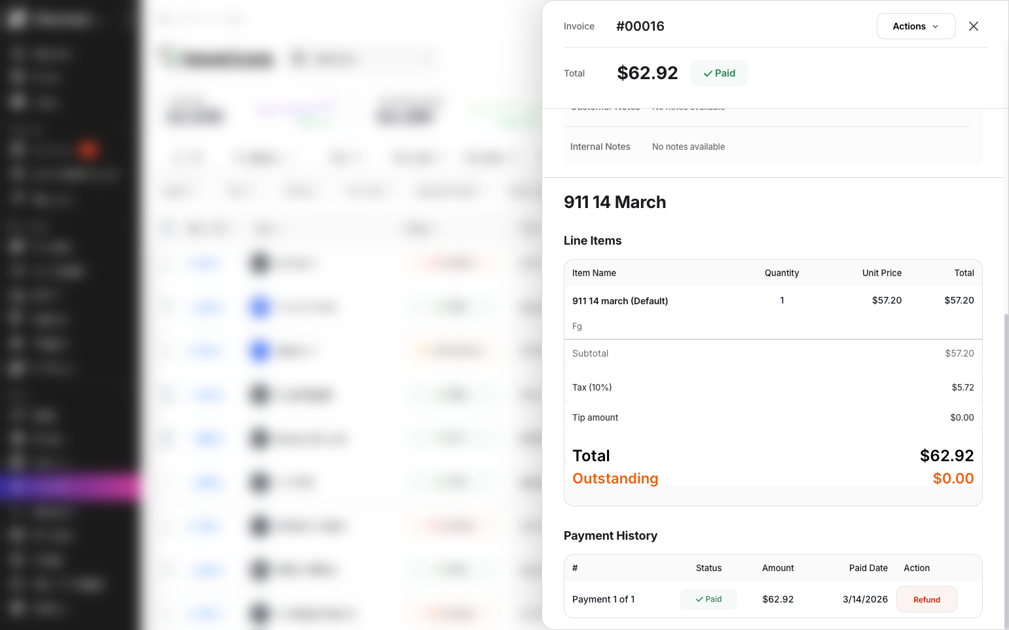Click the payment amount $62.92 in Payment History

[778, 599]
